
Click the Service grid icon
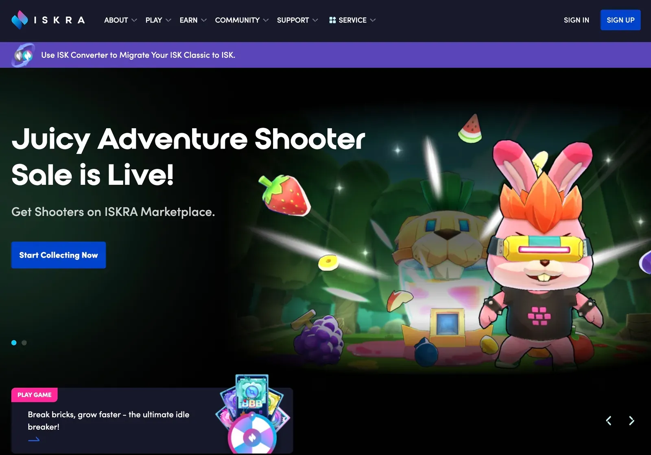332,20
